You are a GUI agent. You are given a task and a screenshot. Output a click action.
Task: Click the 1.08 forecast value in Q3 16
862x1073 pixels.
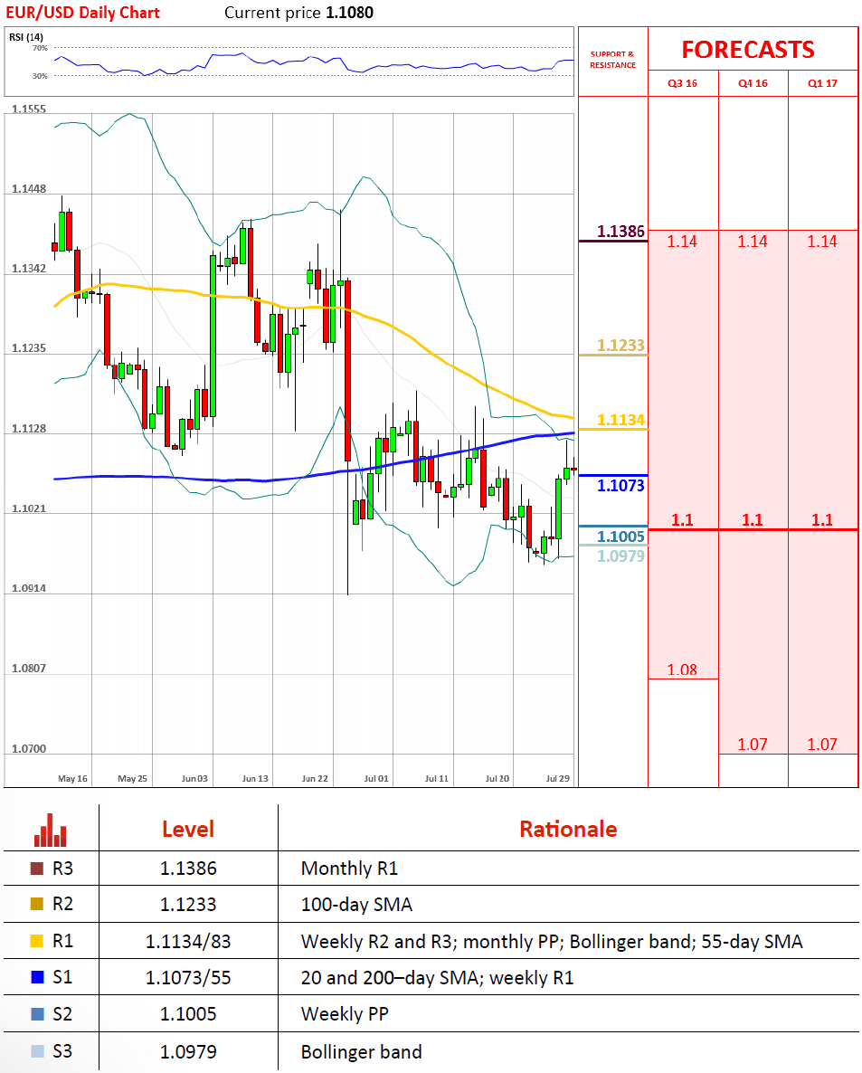(682, 669)
